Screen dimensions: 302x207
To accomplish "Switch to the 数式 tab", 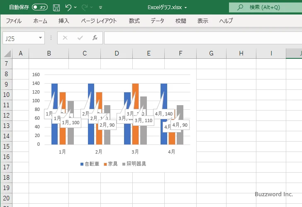I will point(134,21).
